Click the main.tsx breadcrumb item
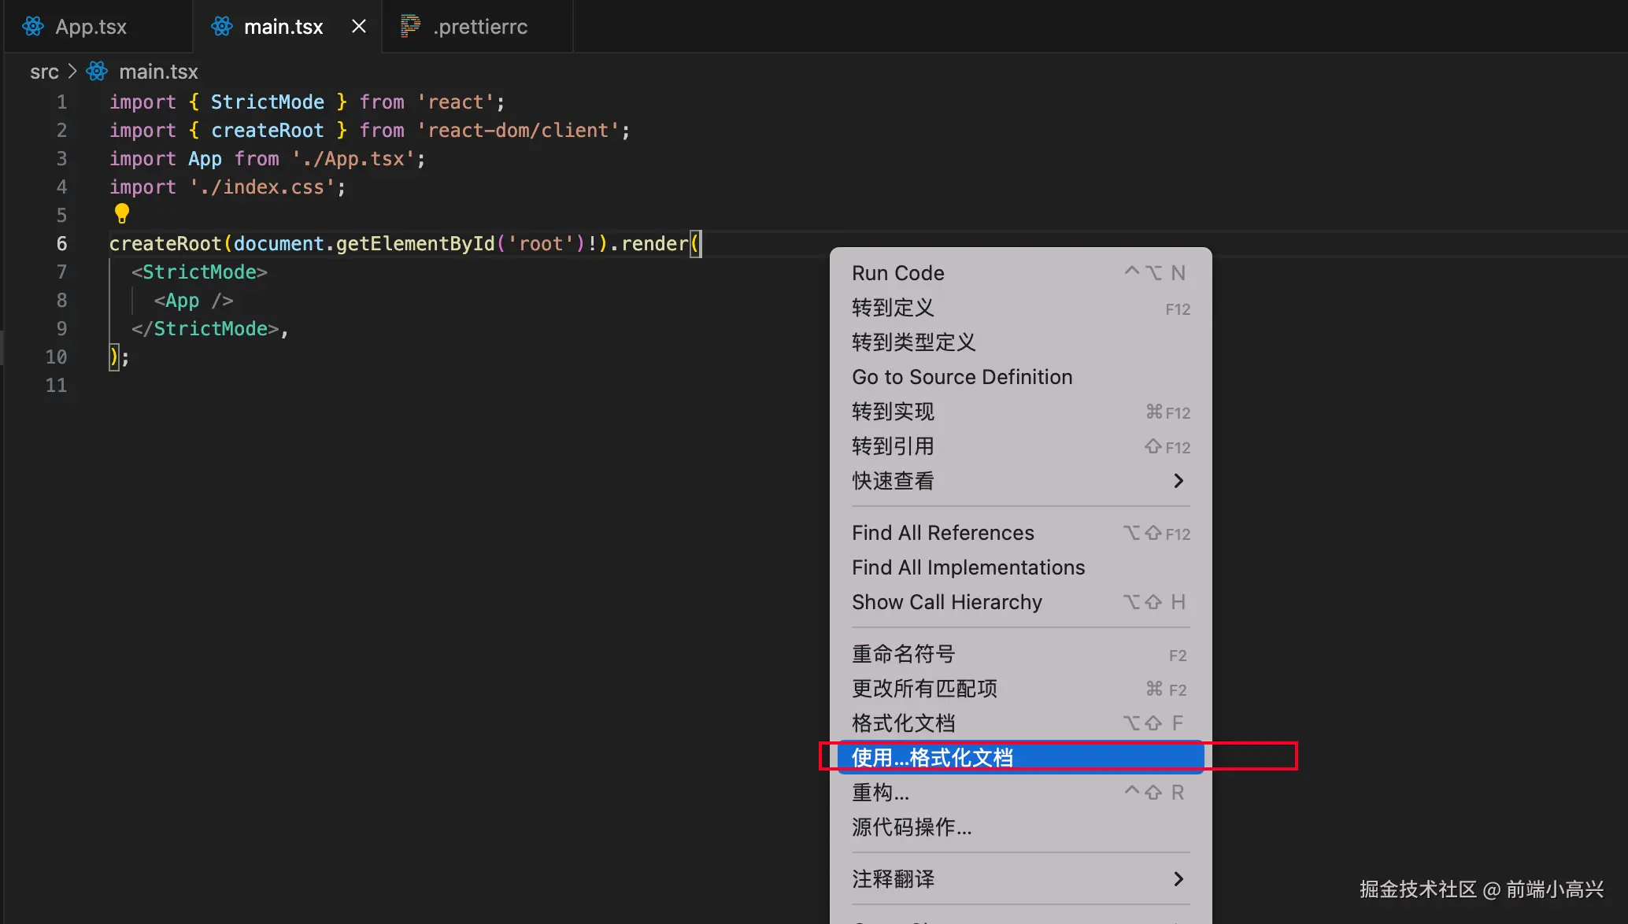The image size is (1628, 924). [158, 72]
